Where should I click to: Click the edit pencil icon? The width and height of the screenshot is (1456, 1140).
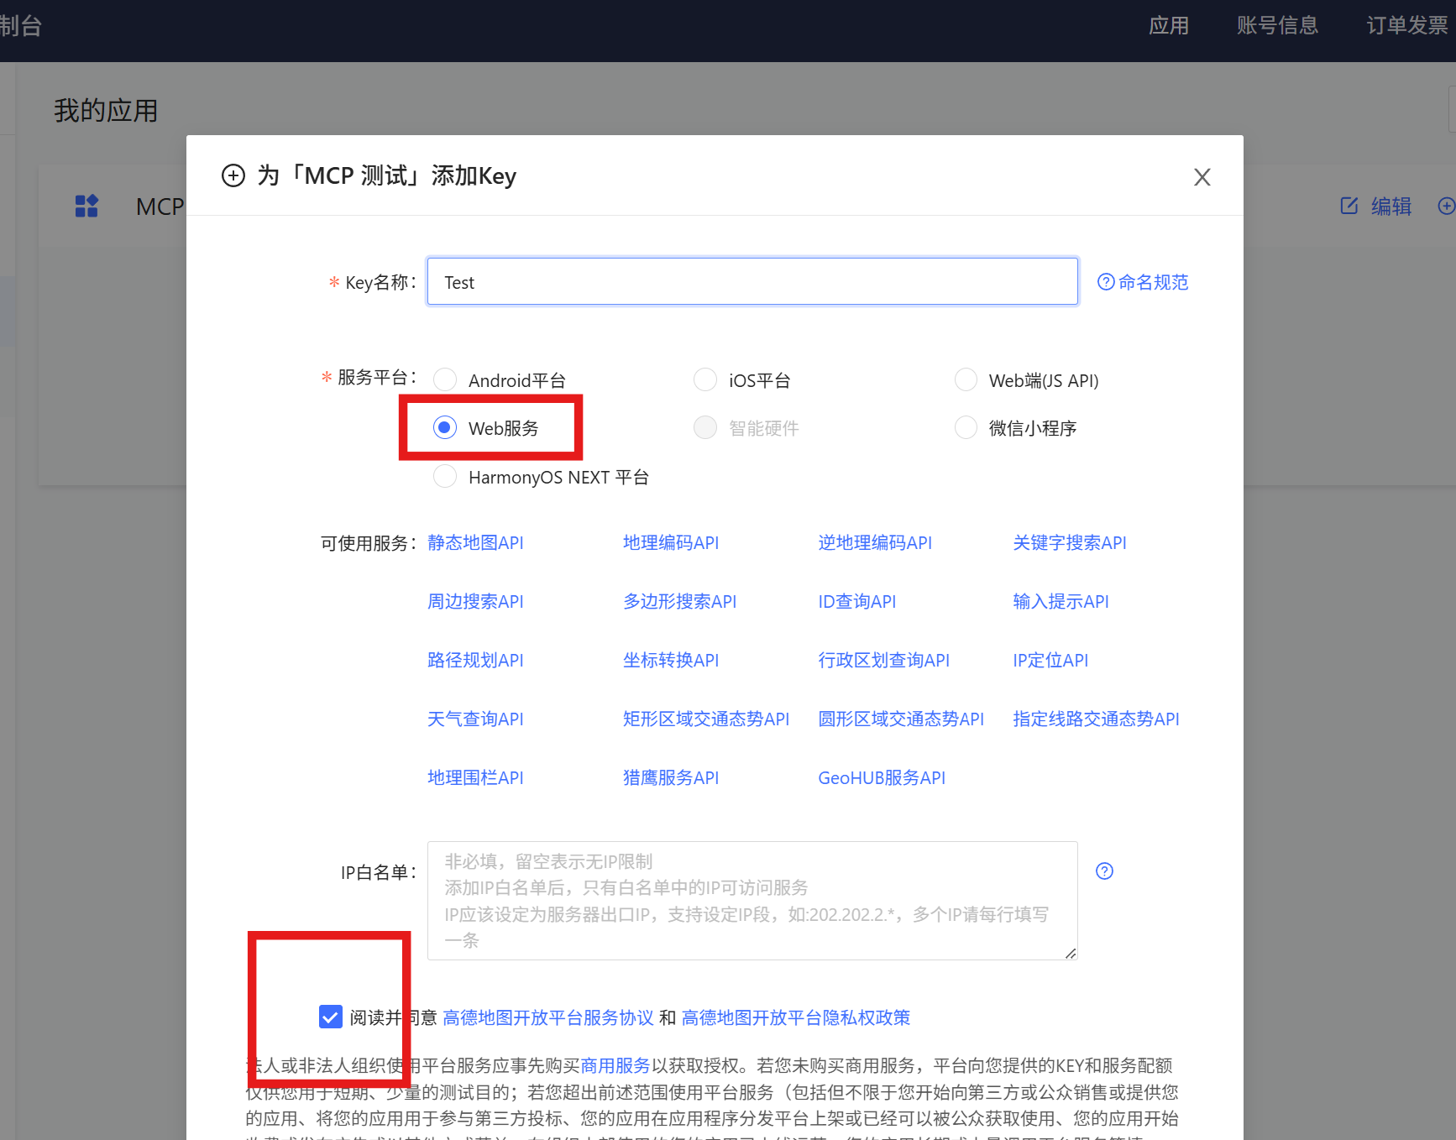point(1349,206)
